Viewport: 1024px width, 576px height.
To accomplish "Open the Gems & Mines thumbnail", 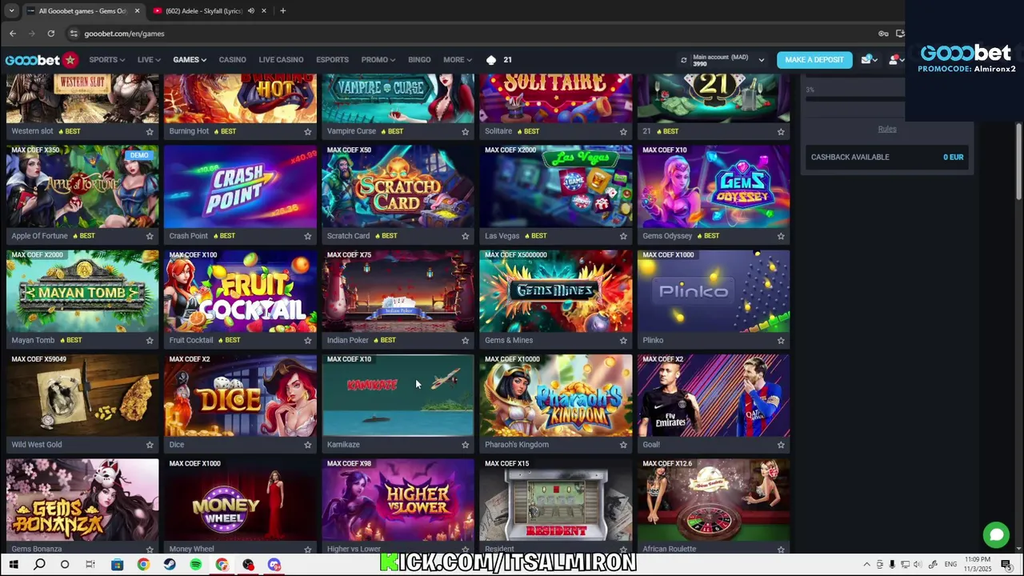I will 555,291.
